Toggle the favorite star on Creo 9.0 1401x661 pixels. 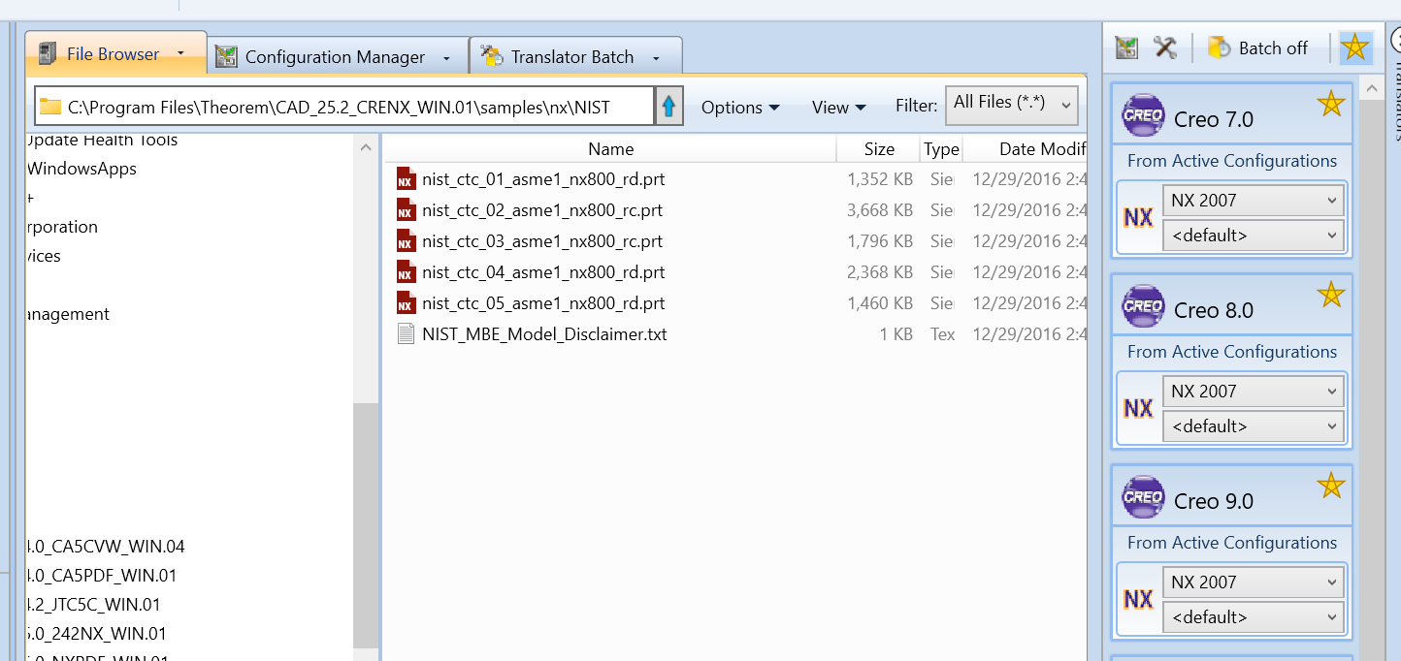click(x=1331, y=486)
